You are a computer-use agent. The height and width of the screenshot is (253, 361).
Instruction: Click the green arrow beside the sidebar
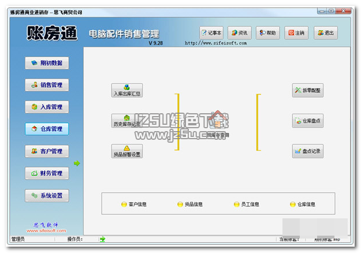tap(77, 163)
